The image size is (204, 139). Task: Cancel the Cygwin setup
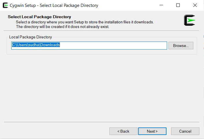click(185, 131)
